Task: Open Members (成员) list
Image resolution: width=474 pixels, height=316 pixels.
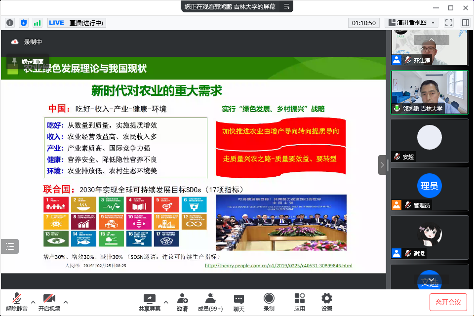Action: tap(210, 302)
